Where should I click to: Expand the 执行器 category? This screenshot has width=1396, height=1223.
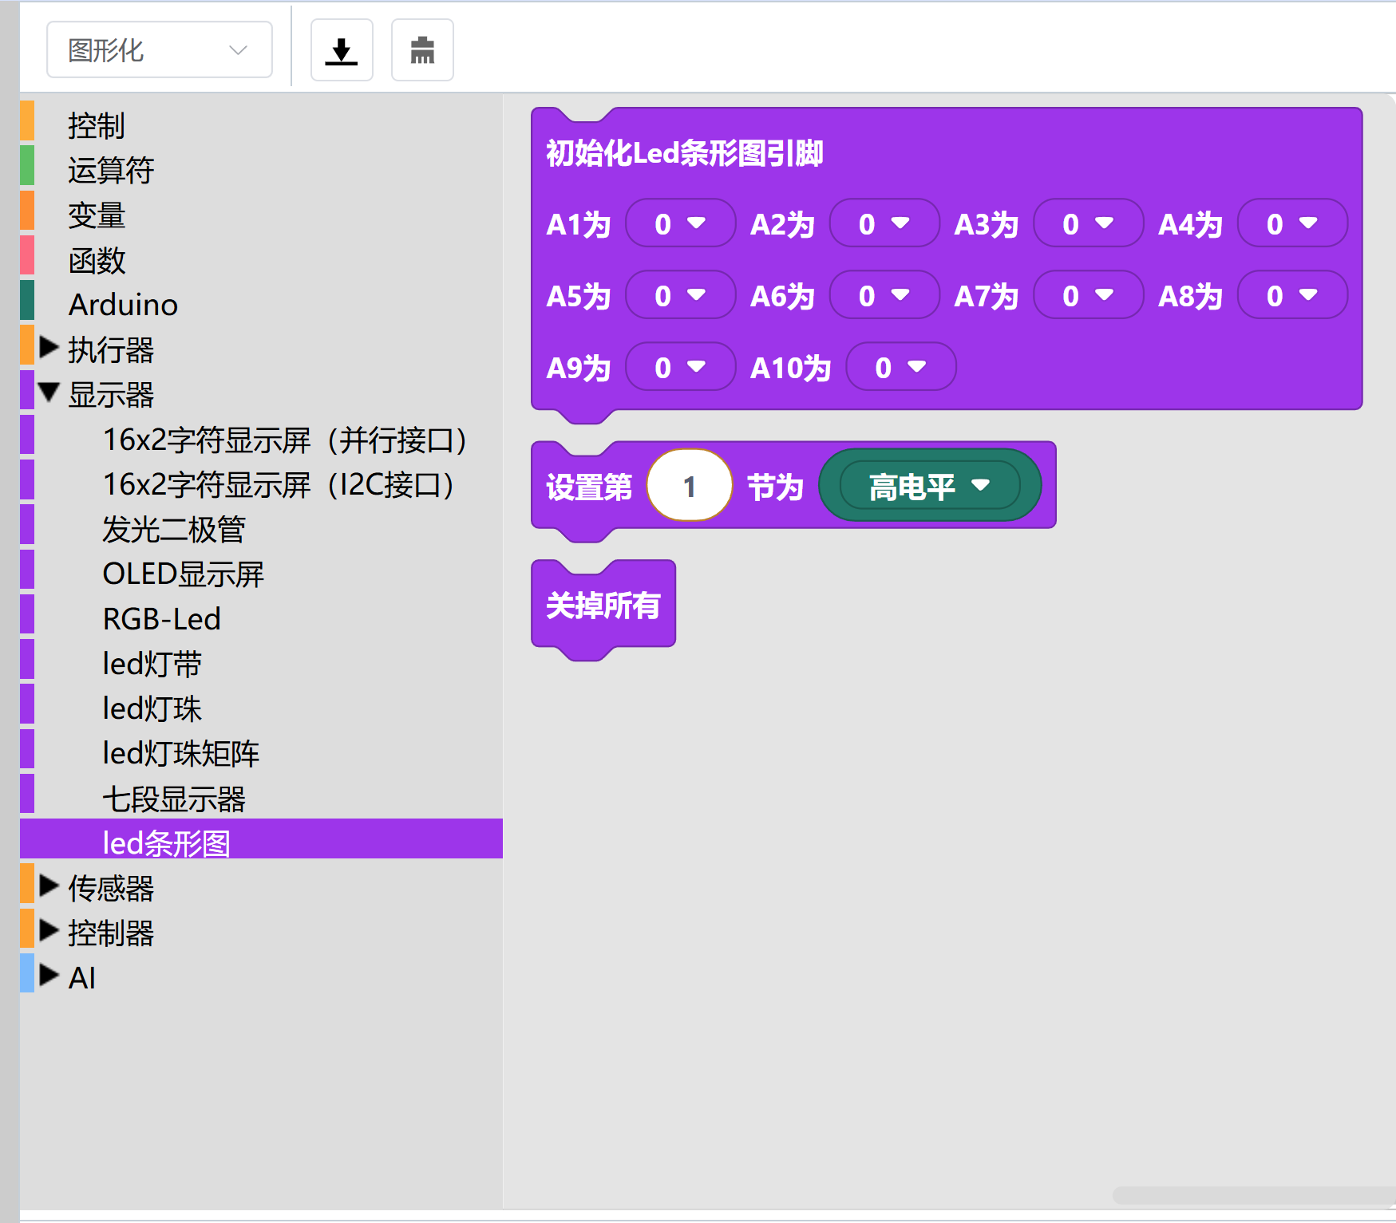click(49, 348)
